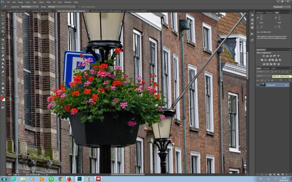Viewport: 292px width, 182px height.
Task: Add a Hue/Saturation adjustment
Action: [262, 60]
